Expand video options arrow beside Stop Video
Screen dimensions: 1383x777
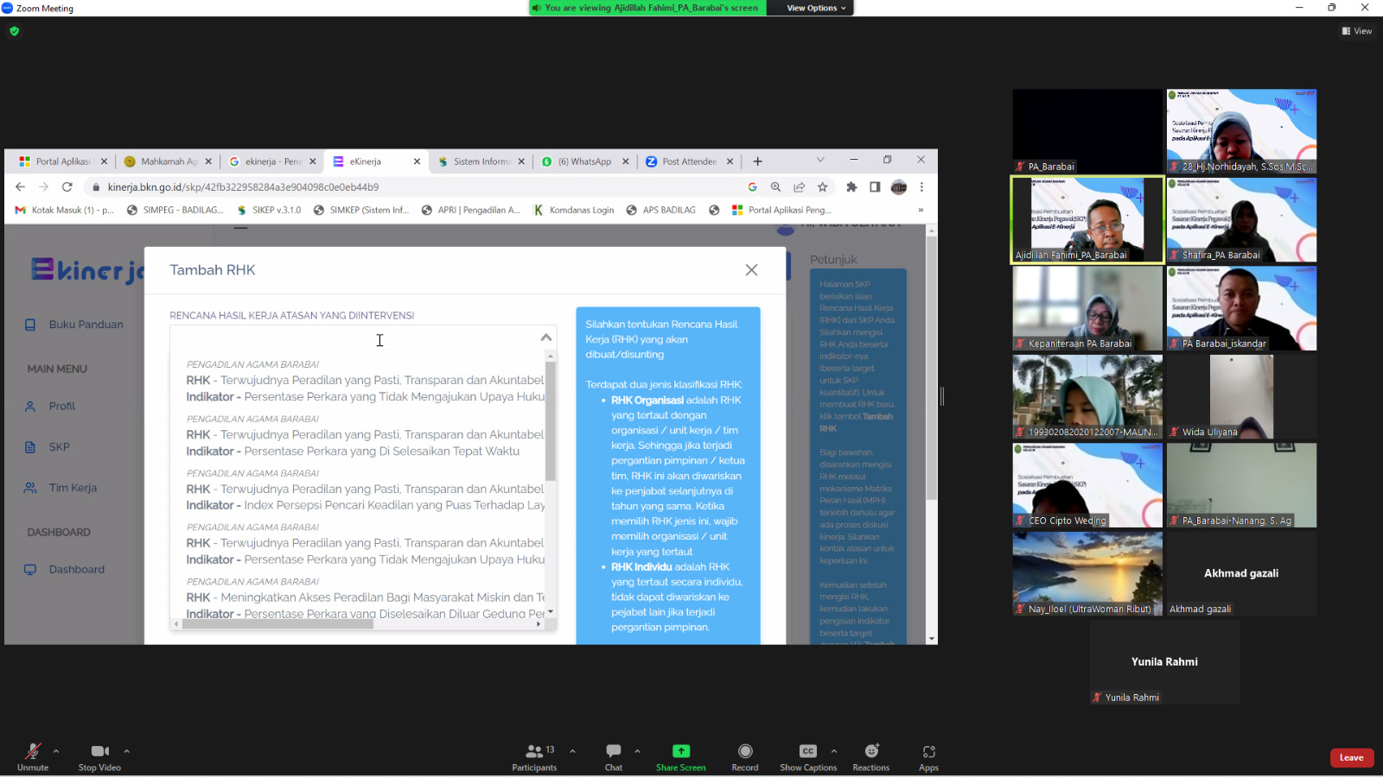pos(126,751)
